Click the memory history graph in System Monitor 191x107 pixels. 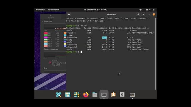tap(55, 54)
